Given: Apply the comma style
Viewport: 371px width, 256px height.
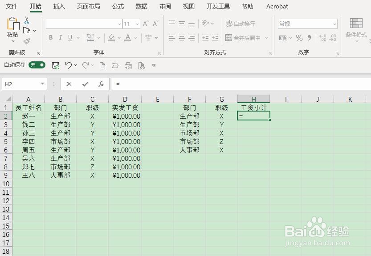Looking at the screenshot, I should click(x=309, y=38).
